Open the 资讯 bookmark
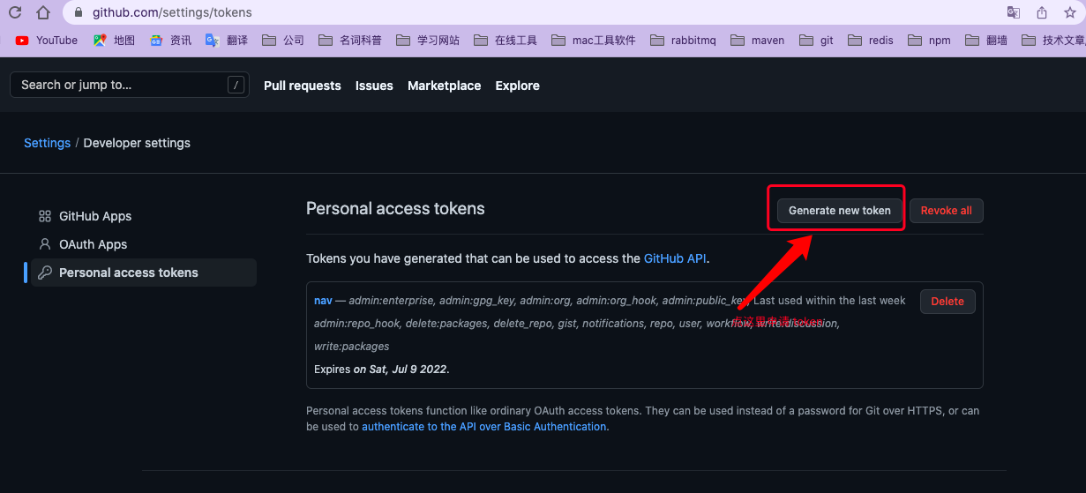Viewport: 1086px width, 493px height. pyautogui.click(x=170, y=40)
